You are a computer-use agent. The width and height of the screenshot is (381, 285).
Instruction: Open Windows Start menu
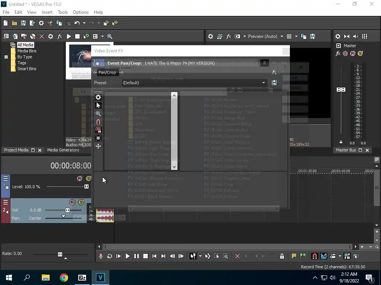[9, 278]
